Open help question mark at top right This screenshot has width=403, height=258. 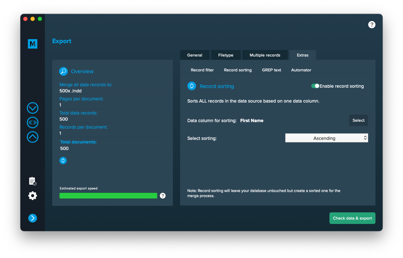pyautogui.click(x=371, y=25)
